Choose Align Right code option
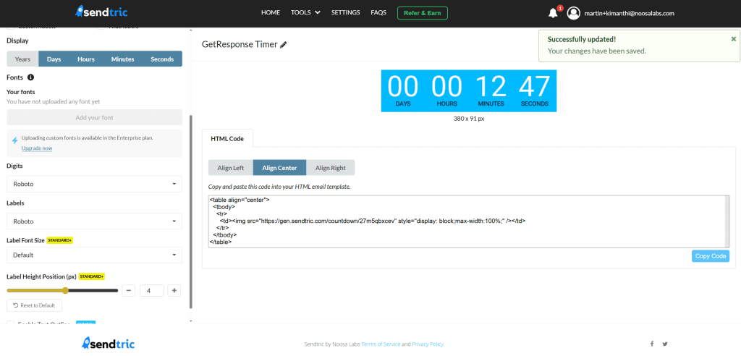 point(330,168)
